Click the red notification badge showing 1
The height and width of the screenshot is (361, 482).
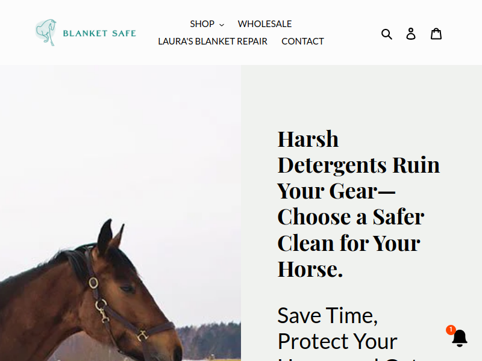click(x=451, y=330)
